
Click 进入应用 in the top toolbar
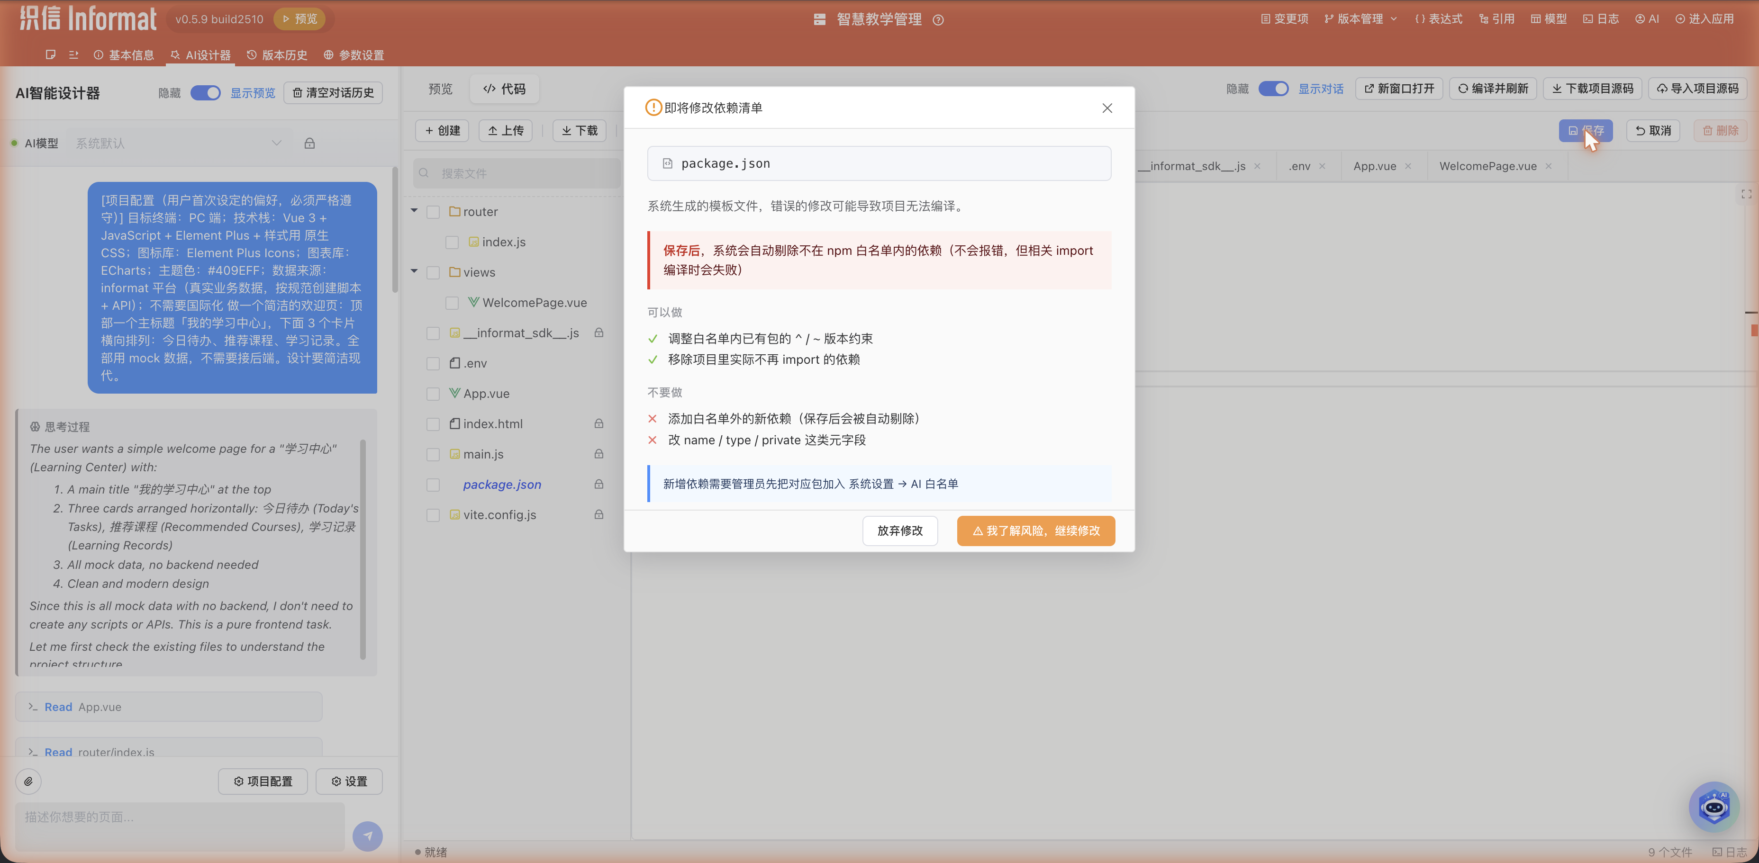(1705, 19)
